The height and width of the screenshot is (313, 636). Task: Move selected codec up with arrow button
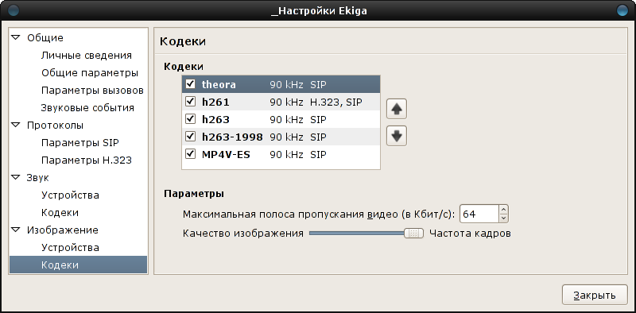click(x=397, y=110)
